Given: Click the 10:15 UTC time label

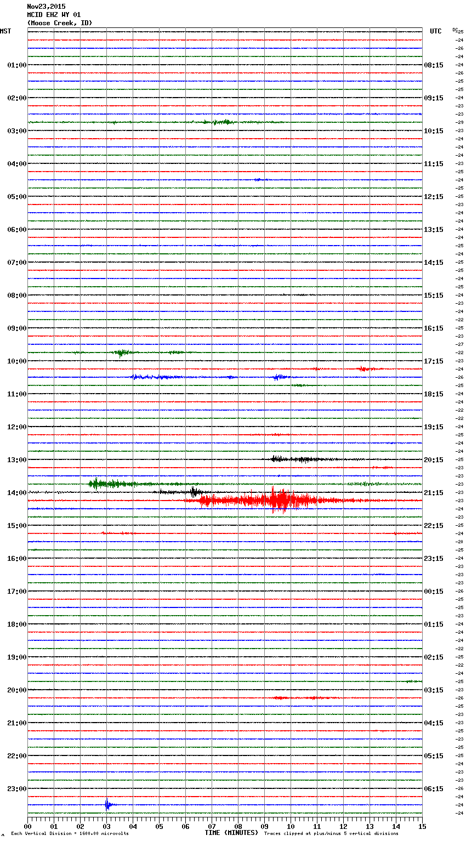Looking at the screenshot, I should [434, 131].
